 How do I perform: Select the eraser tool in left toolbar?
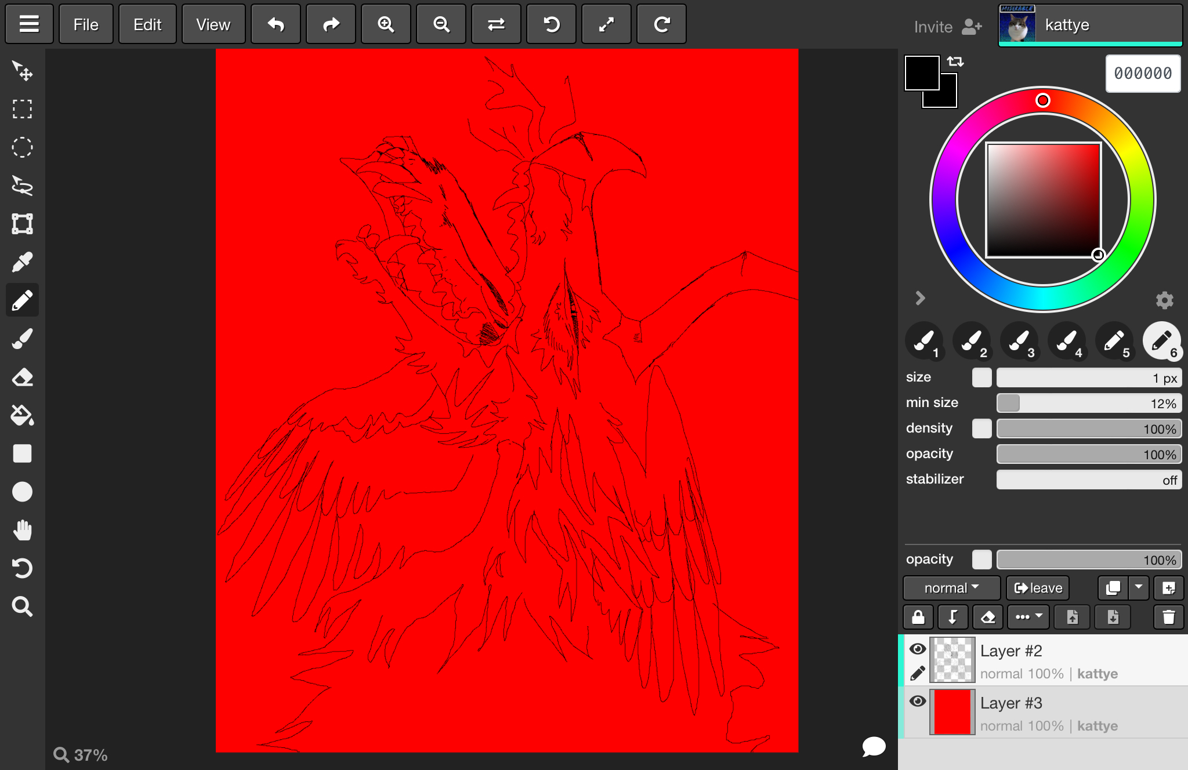coord(22,377)
